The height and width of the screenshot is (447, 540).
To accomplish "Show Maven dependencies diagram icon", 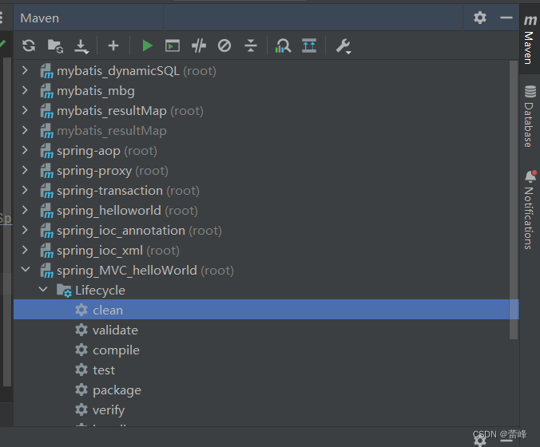I will (x=283, y=45).
